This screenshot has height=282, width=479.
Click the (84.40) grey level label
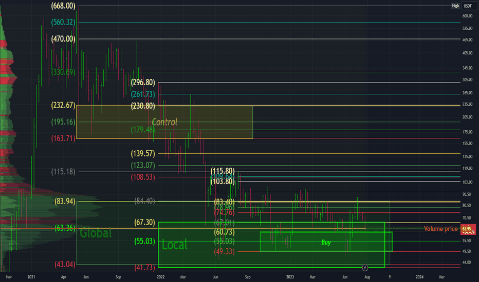(x=145, y=201)
